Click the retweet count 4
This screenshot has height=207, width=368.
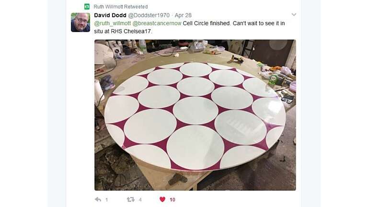pyautogui.click(x=140, y=200)
